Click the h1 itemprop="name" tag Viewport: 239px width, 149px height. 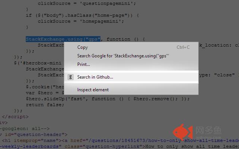click(31, 140)
